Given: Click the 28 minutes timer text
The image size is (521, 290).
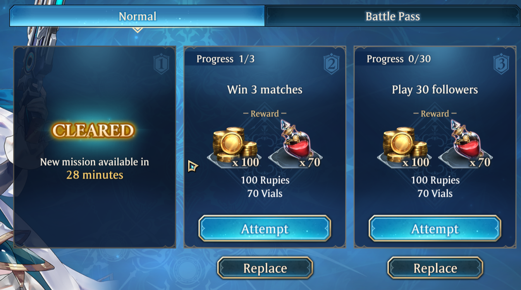Looking at the screenshot, I should click(95, 175).
